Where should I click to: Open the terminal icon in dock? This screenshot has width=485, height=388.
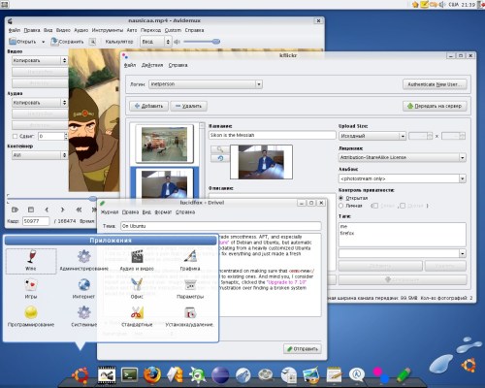(130, 375)
